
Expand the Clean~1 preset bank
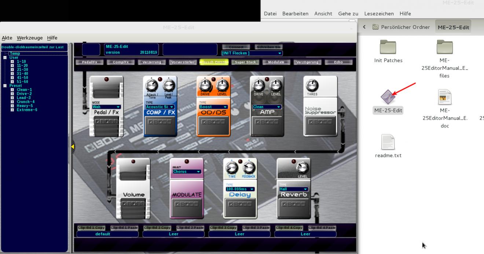point(12,90)
